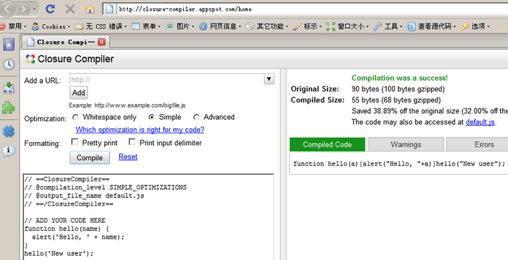Switch to the Compiled Code tab
This screenshot has height=260, width=508.
(x=328, y=145)
